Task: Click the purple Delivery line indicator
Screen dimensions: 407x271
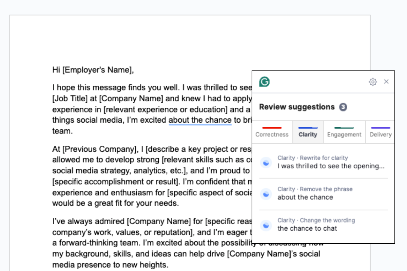Action: point(380,127)
